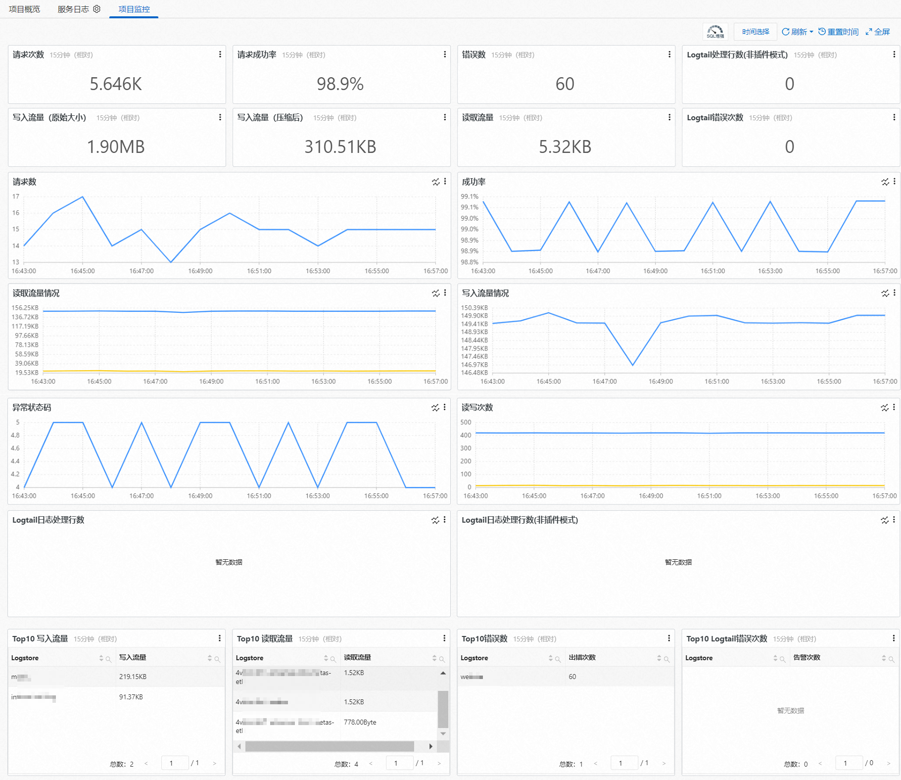This screenshot has width=901, height=780.
Task: Click the analysis icon on 请求数 chart
Action: coord(436,182)
